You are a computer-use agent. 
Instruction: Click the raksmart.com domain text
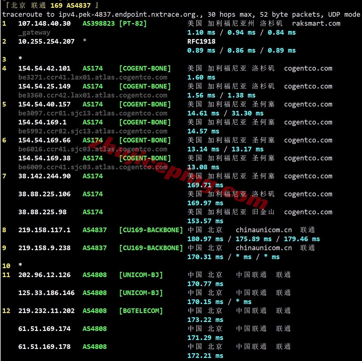316,23
